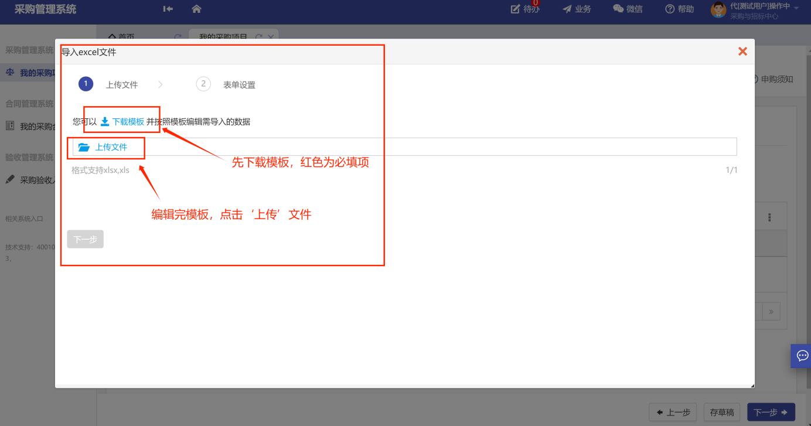This screenshot has height=426, width=811.
Task: Open the three-dot column options menu
Action: coord(769,217)
